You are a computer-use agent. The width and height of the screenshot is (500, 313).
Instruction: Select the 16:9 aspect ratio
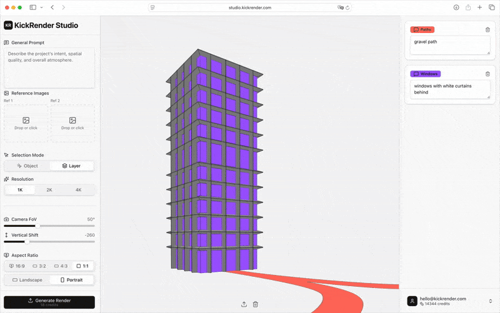[17, 266]
